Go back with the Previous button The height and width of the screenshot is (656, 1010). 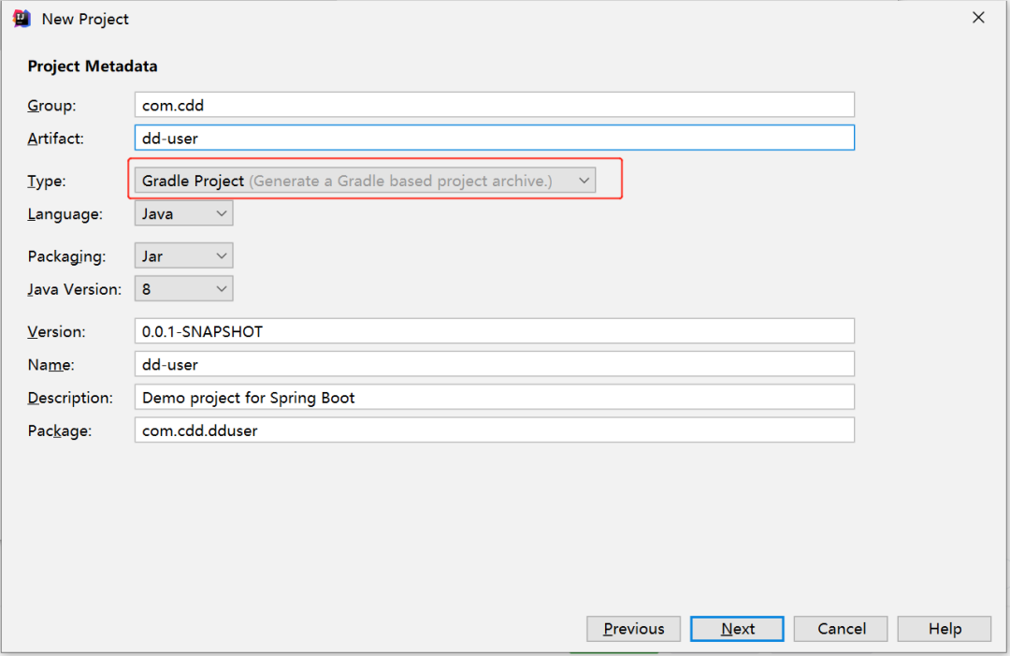coord(633,628)
